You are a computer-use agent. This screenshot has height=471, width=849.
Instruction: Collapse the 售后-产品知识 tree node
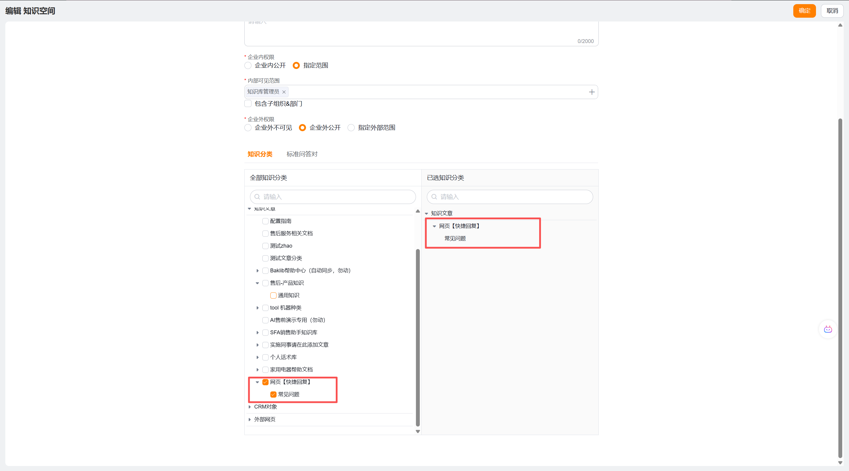tap(257, 283)
